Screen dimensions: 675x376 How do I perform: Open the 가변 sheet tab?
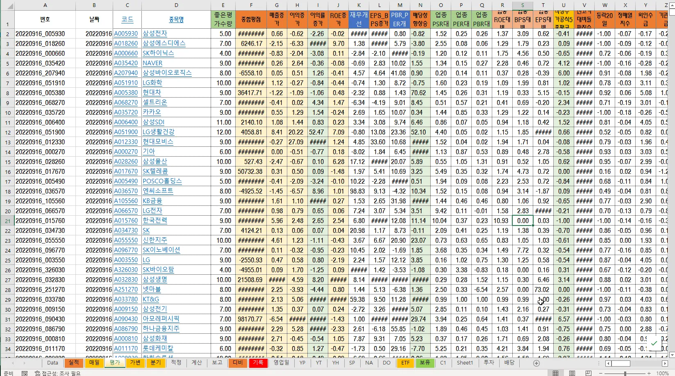point(135,362)
